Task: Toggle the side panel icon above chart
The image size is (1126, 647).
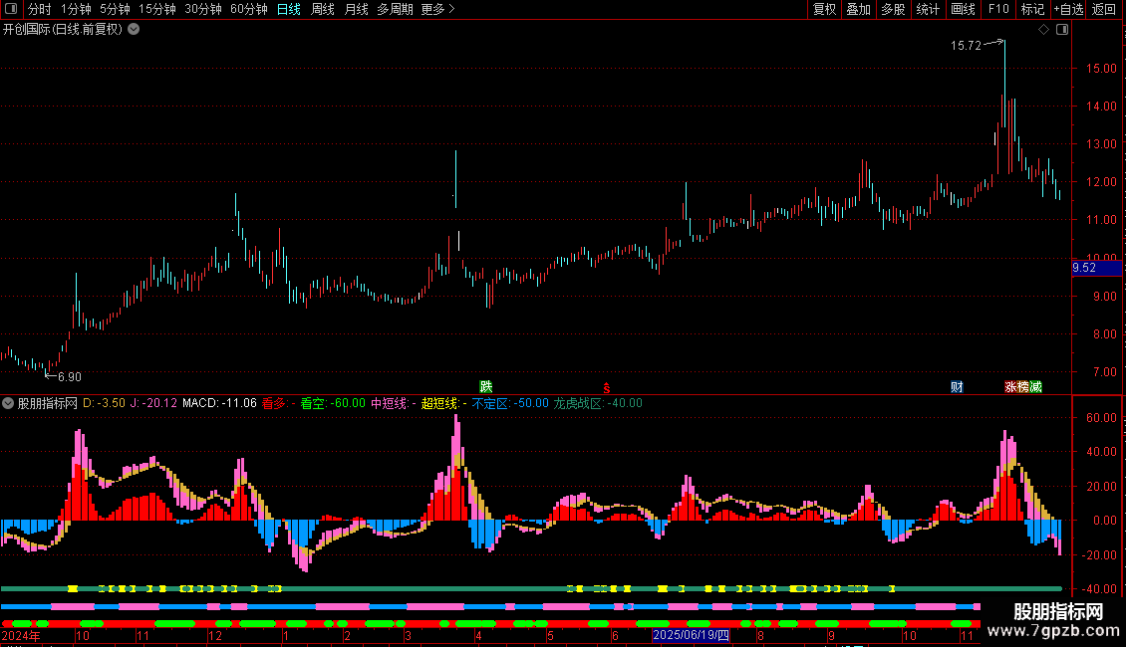Action: click(1062, 30)
